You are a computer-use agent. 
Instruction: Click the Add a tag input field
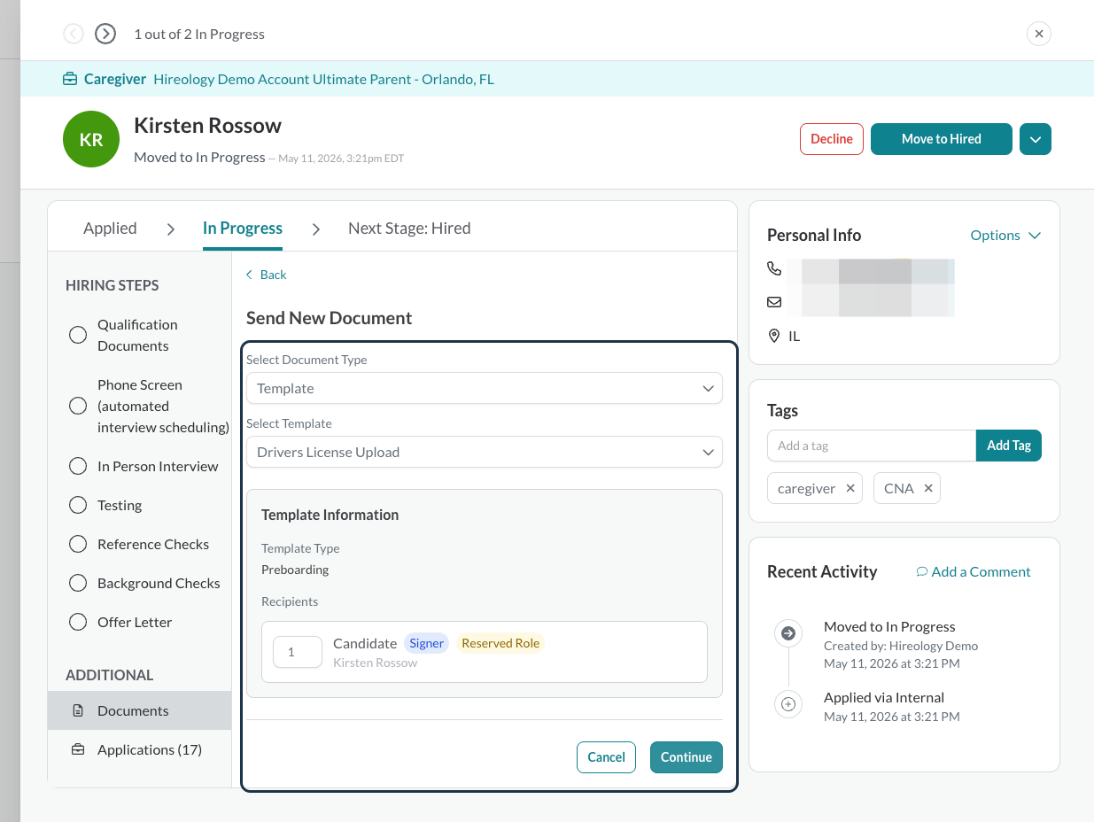(x=872, y=446)
